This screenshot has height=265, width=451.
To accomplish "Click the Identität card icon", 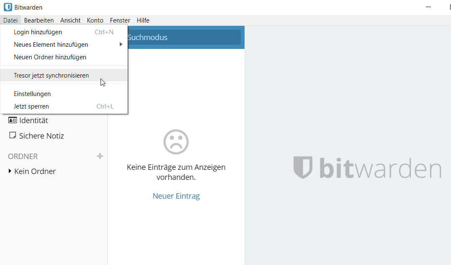I will click(13, 120).
